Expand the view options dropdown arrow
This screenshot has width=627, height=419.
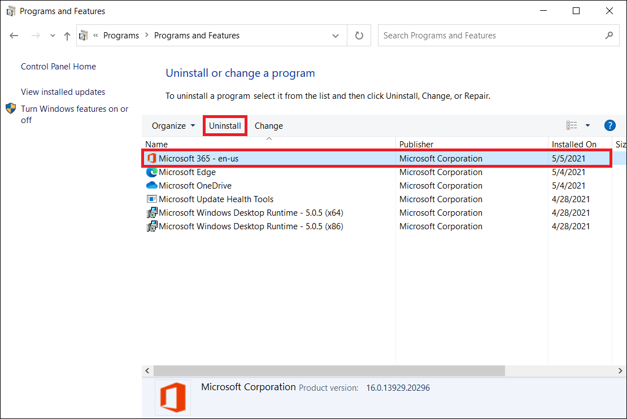point(587,125)
